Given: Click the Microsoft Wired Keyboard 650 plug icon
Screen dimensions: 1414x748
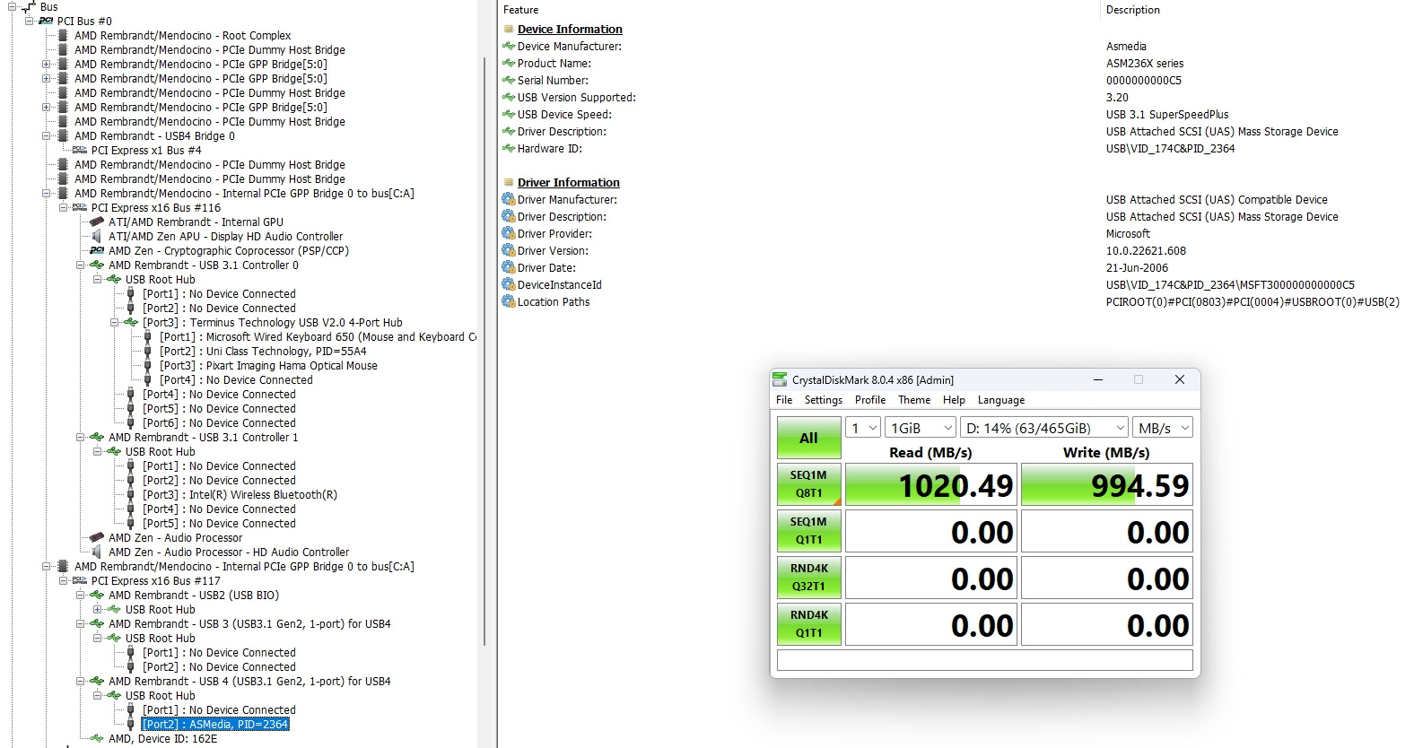Looking at the screenshot, I should (x=148, y=337).
